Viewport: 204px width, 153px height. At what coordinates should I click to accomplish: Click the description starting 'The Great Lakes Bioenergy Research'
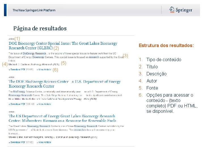click(x=66, y=130)
